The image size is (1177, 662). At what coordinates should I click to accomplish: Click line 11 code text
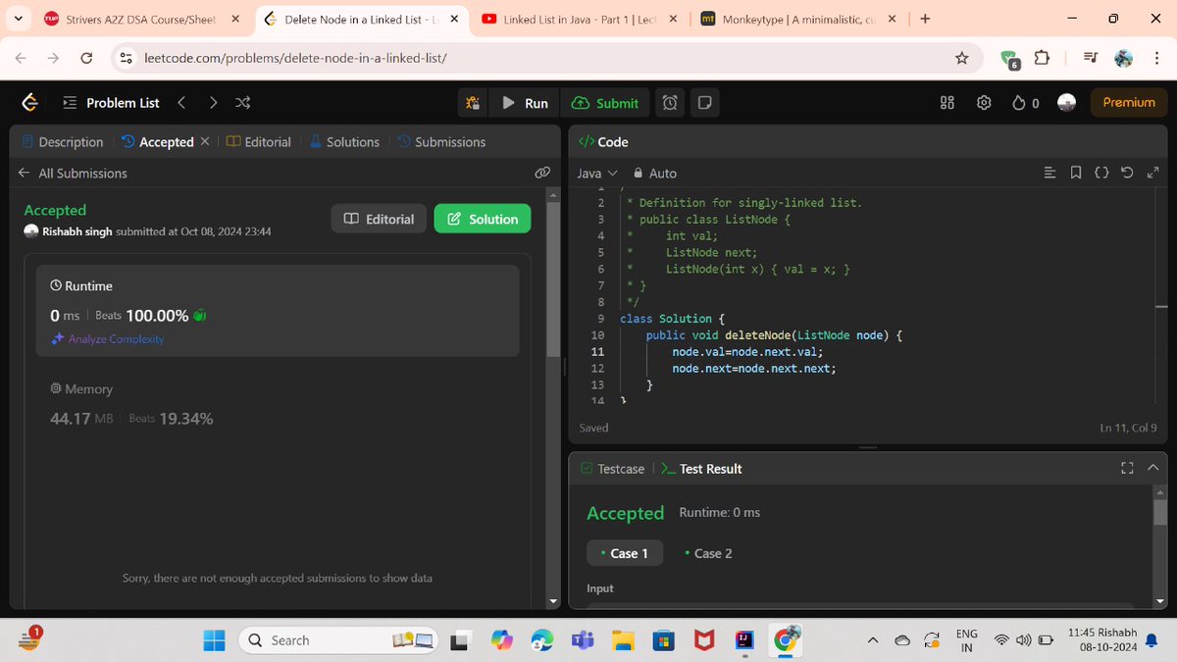(747, 351)
